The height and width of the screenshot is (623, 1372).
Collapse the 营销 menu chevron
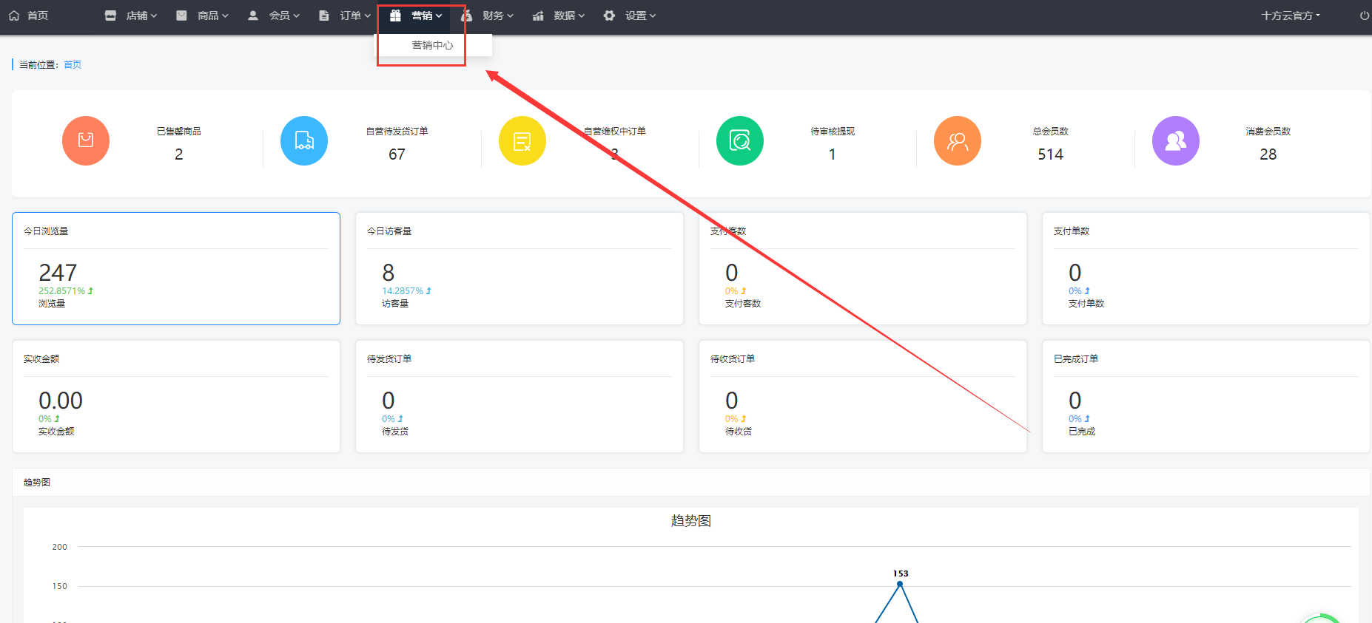(439, 16)
